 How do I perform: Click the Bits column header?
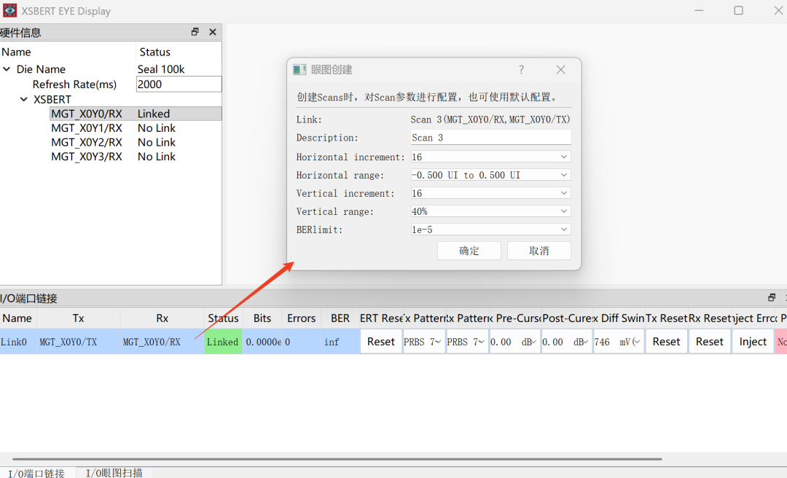coord(262,318)
